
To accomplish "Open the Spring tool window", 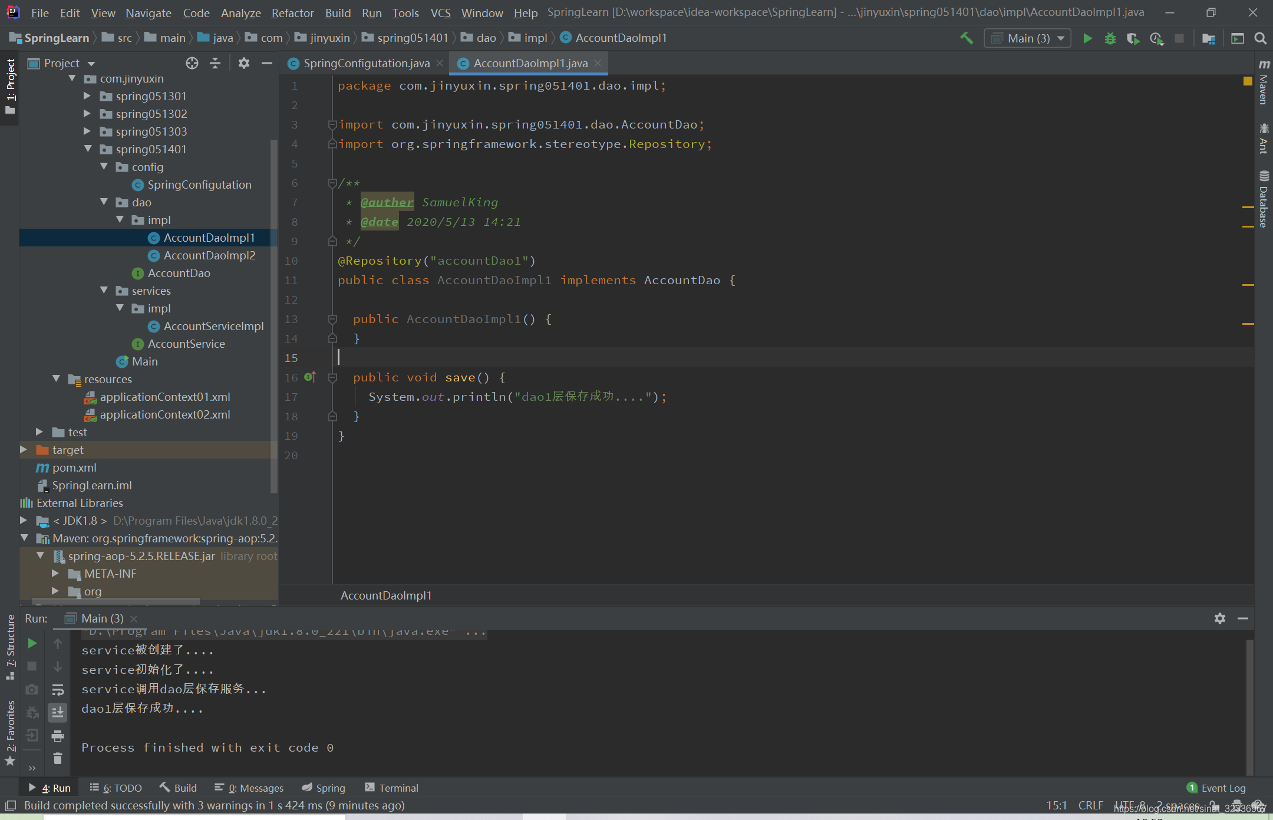I will click(x=324, y=788).
